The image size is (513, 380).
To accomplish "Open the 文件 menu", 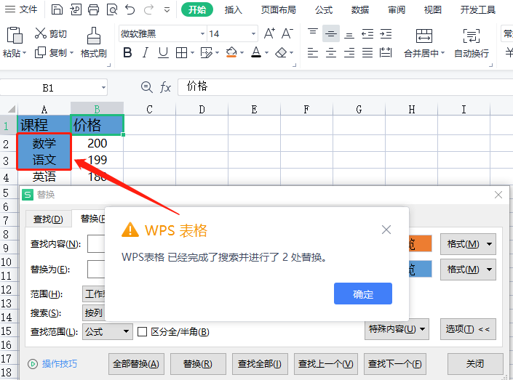I will [x=21, y=9].
